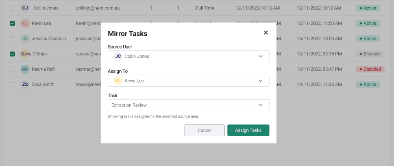Uncheck the Kevin Lee row checkbox
Viewport: 394px width, 166px height.
pos(12,23)
